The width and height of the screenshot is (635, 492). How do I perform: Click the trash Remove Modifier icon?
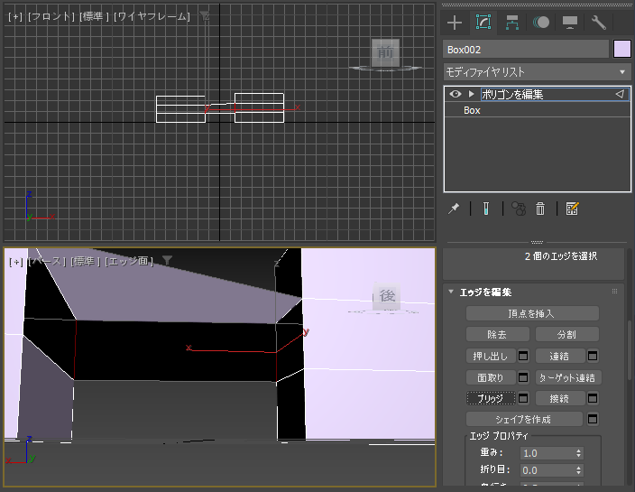click(540, 209)
